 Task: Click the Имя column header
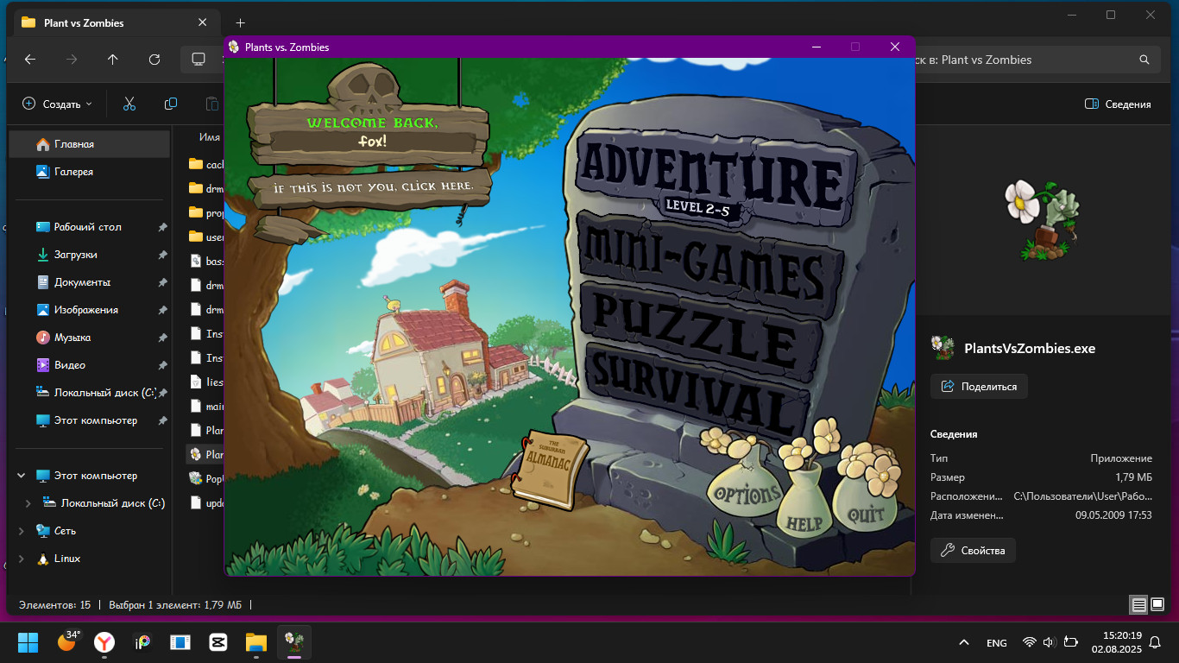tap(210, 136)
